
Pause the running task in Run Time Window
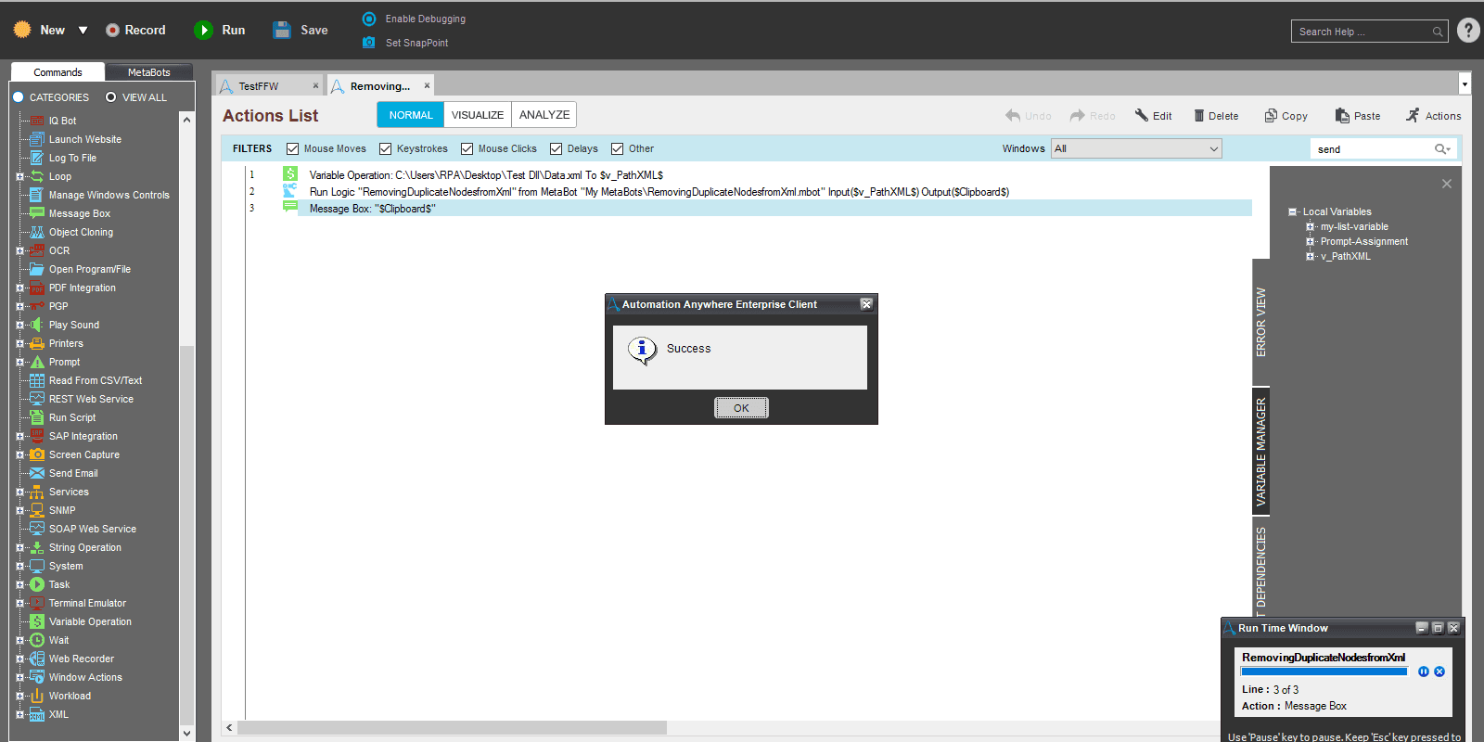pos(1424,672)
